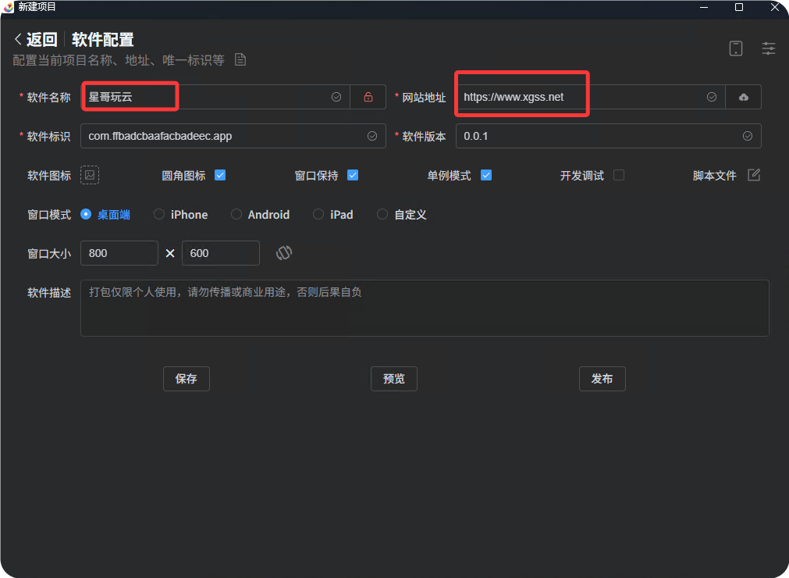Select the Android window mode
Screen dimensions: 789x578
click(x=260, y=215)
